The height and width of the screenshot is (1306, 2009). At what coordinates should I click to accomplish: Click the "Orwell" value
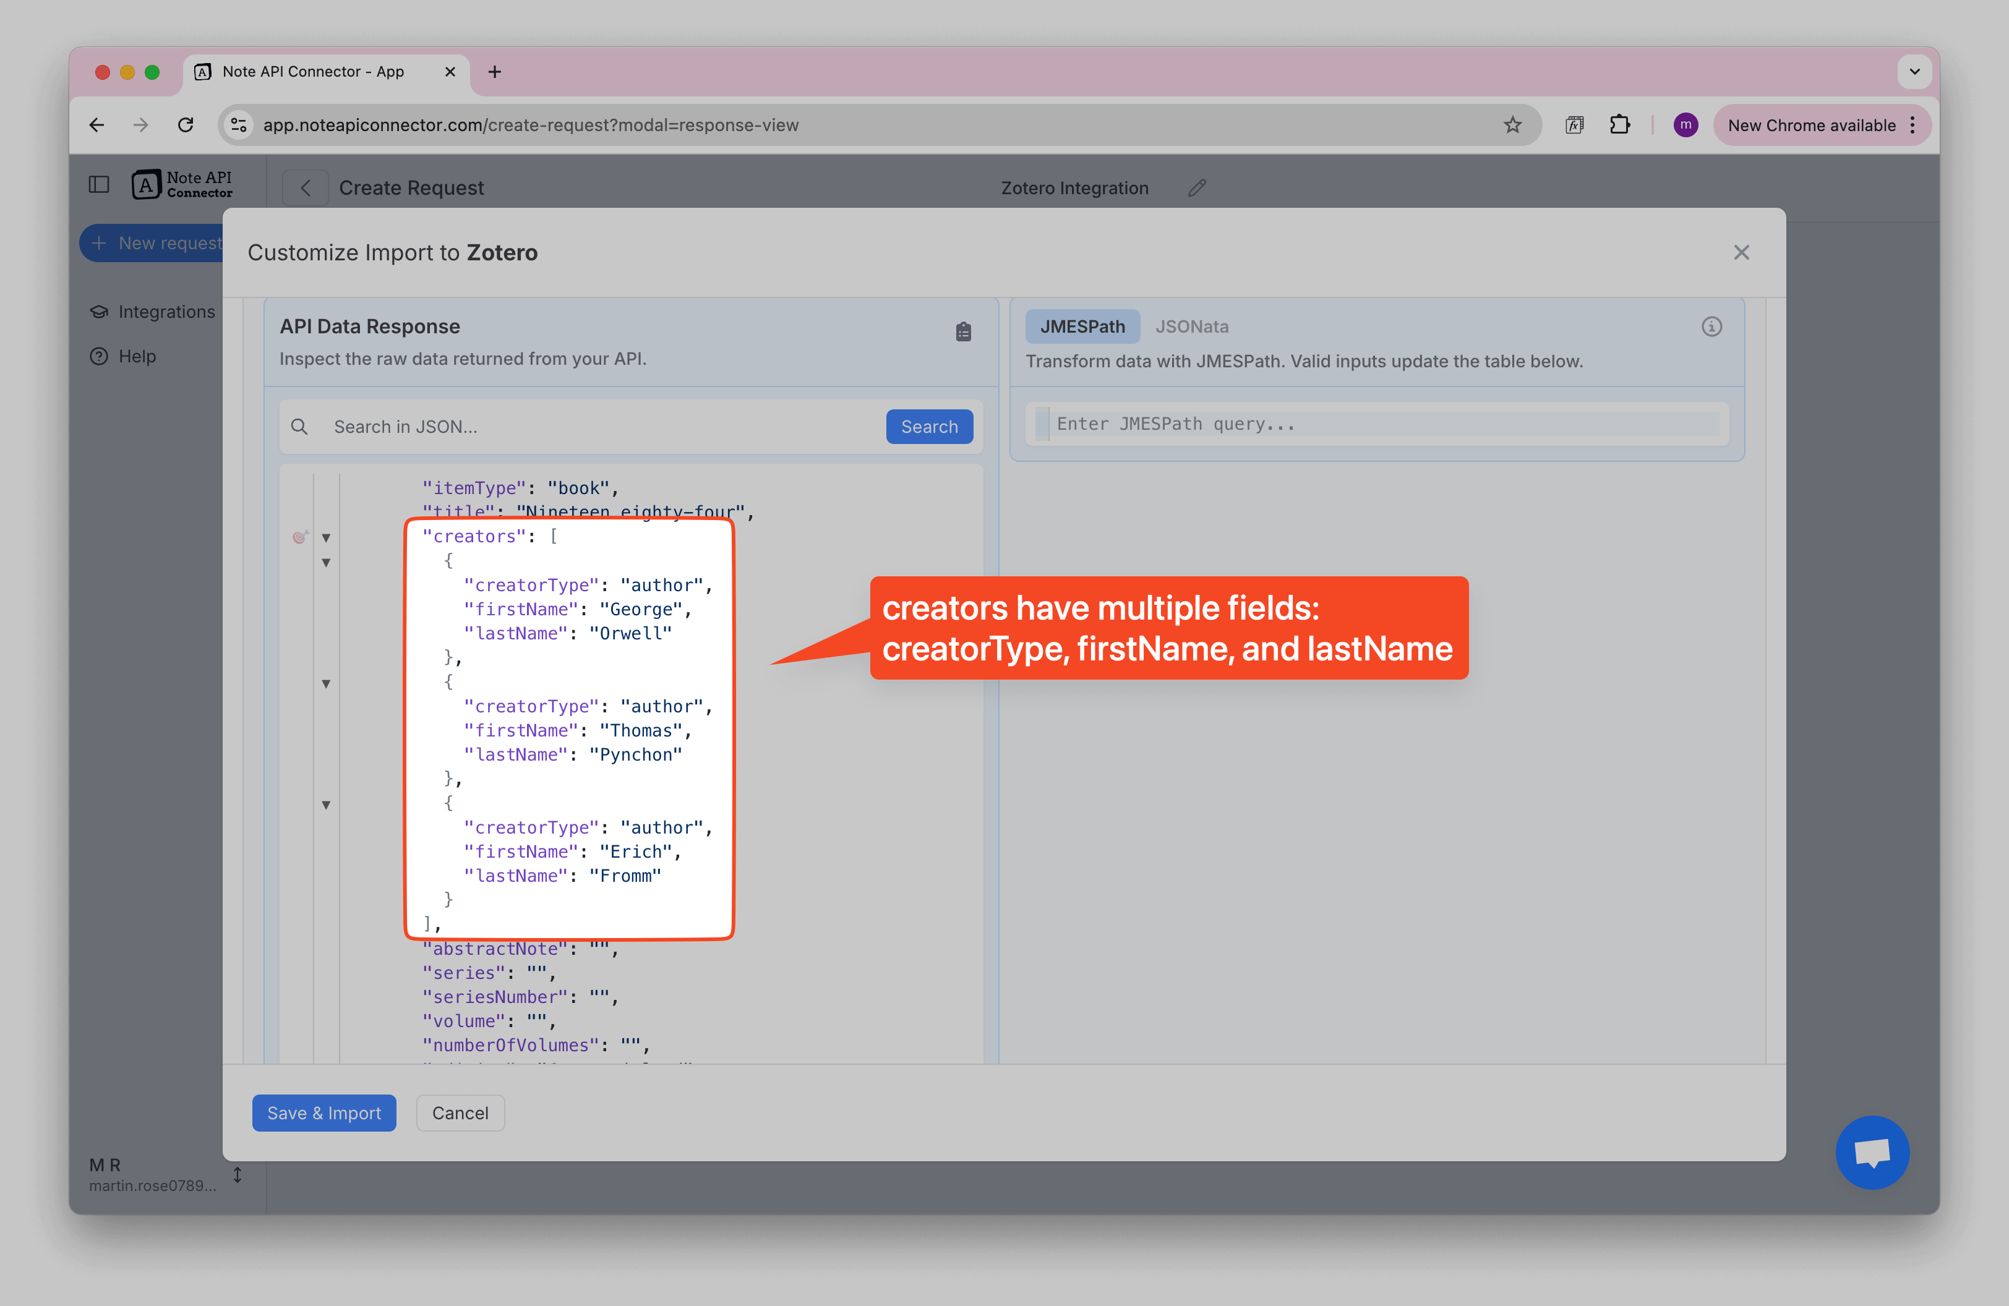(630, 633)
